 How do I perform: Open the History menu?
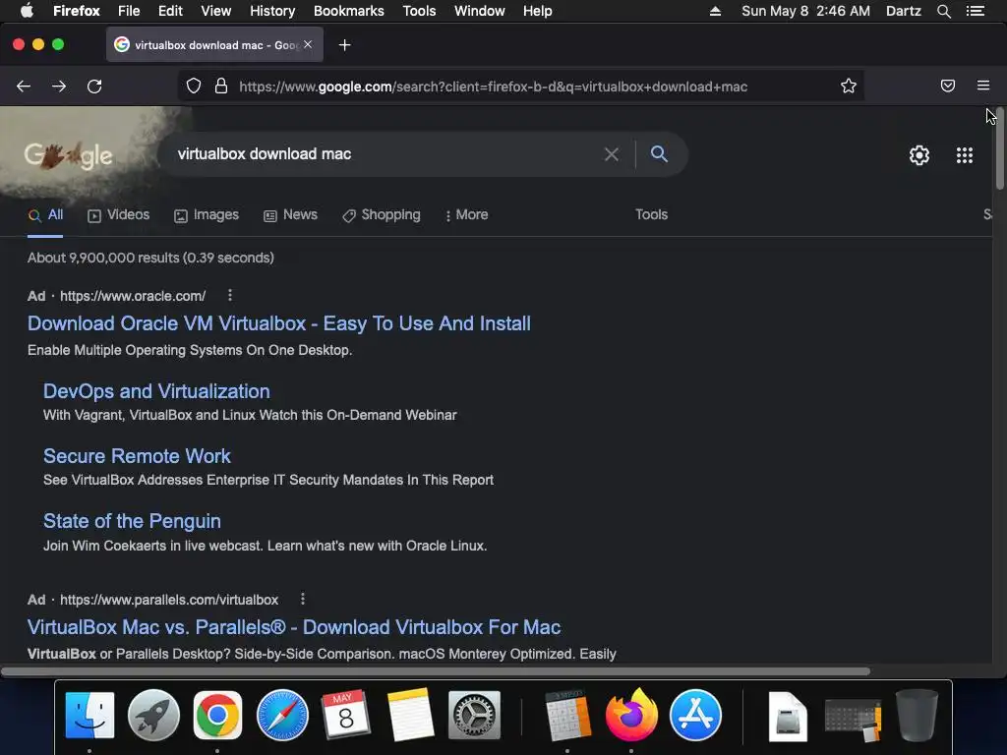coord(272,11)
